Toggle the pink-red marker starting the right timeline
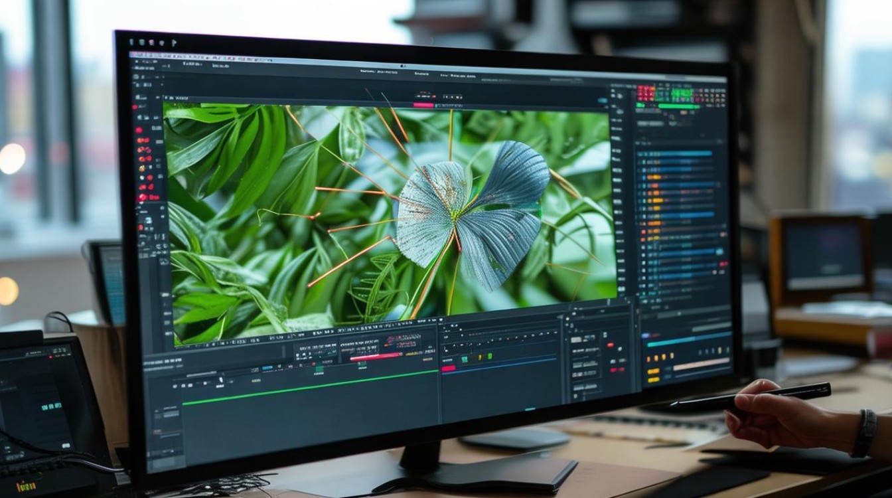The image size is (892, 498). pos(449,368)
